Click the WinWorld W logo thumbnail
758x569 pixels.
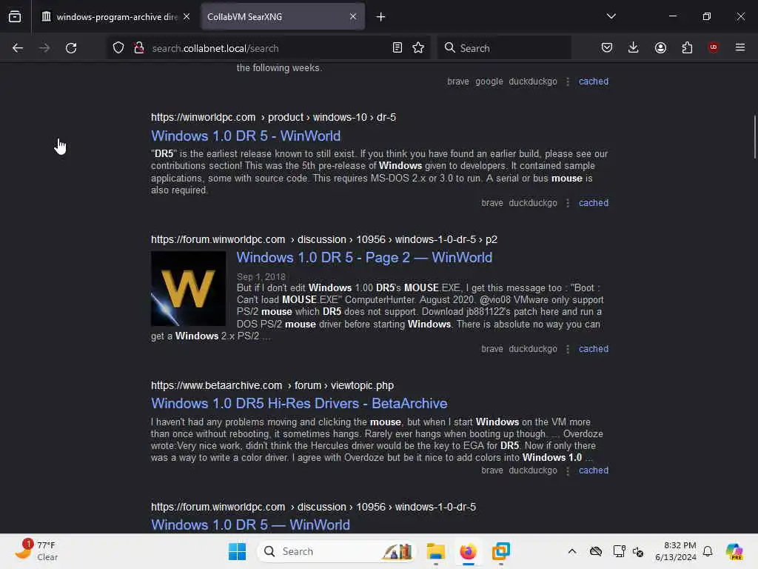click(x=189, y=288)
